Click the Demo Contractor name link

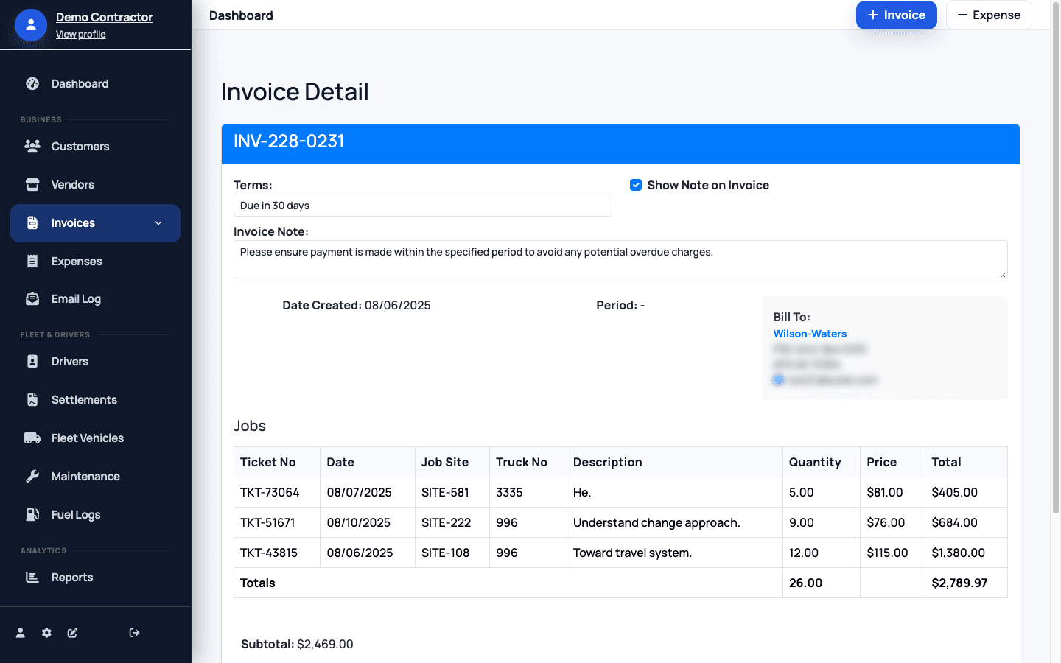click(105, 17)
